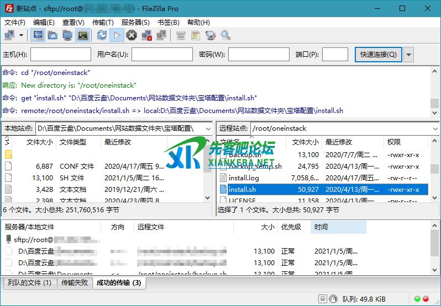Image resolution: width=441 pixels, height=306 pixels.
Task: Click the speed limits icon in status bar
Action: tap(333, 299)
